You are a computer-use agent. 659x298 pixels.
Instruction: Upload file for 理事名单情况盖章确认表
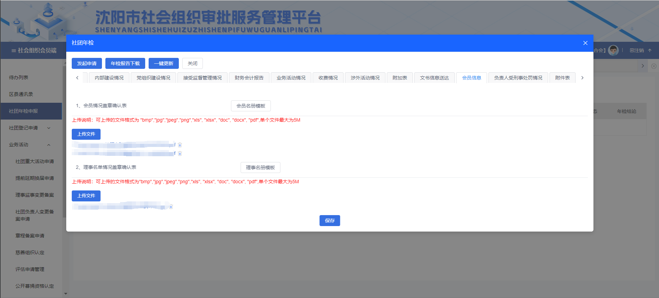(x=86, y=196)
